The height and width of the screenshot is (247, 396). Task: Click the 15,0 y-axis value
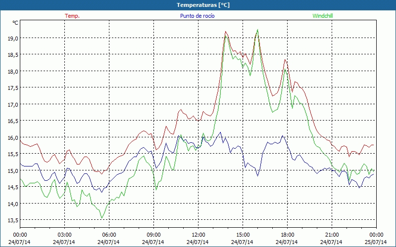click(13, 170)
